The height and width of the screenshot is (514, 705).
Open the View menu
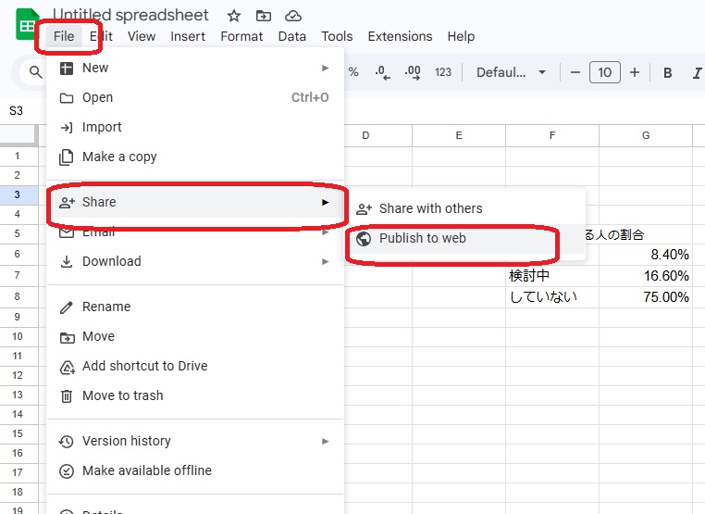142,36
